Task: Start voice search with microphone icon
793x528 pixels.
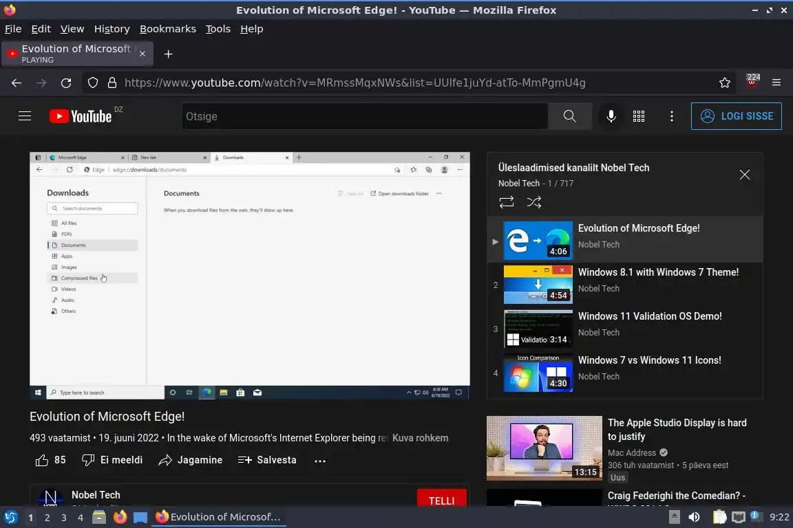Action: pyautogui.click(x=611, y=116)
